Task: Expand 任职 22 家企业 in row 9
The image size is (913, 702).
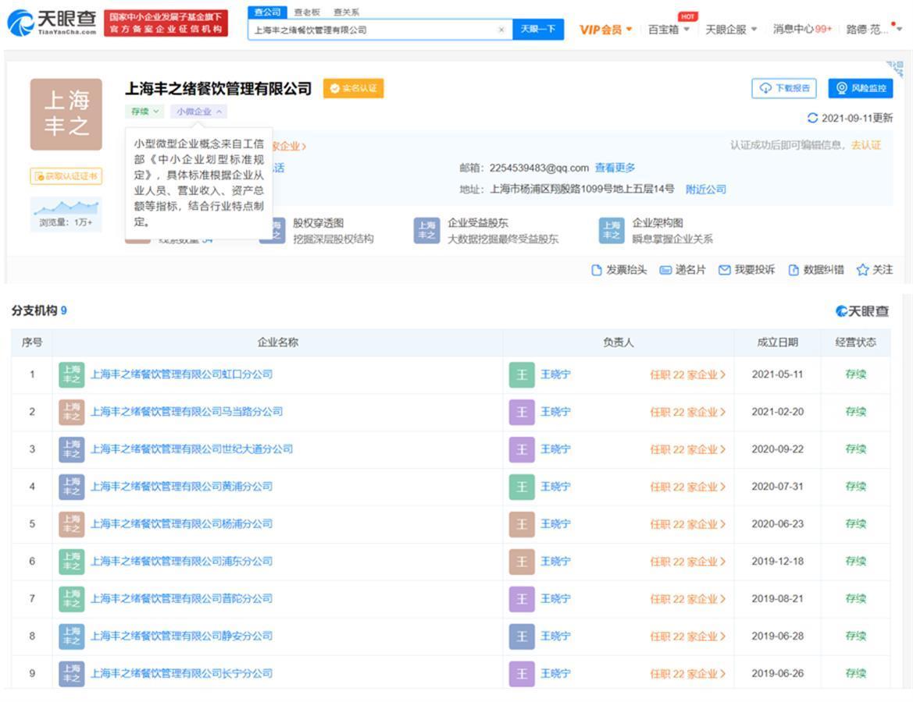Action: (687, 673)
